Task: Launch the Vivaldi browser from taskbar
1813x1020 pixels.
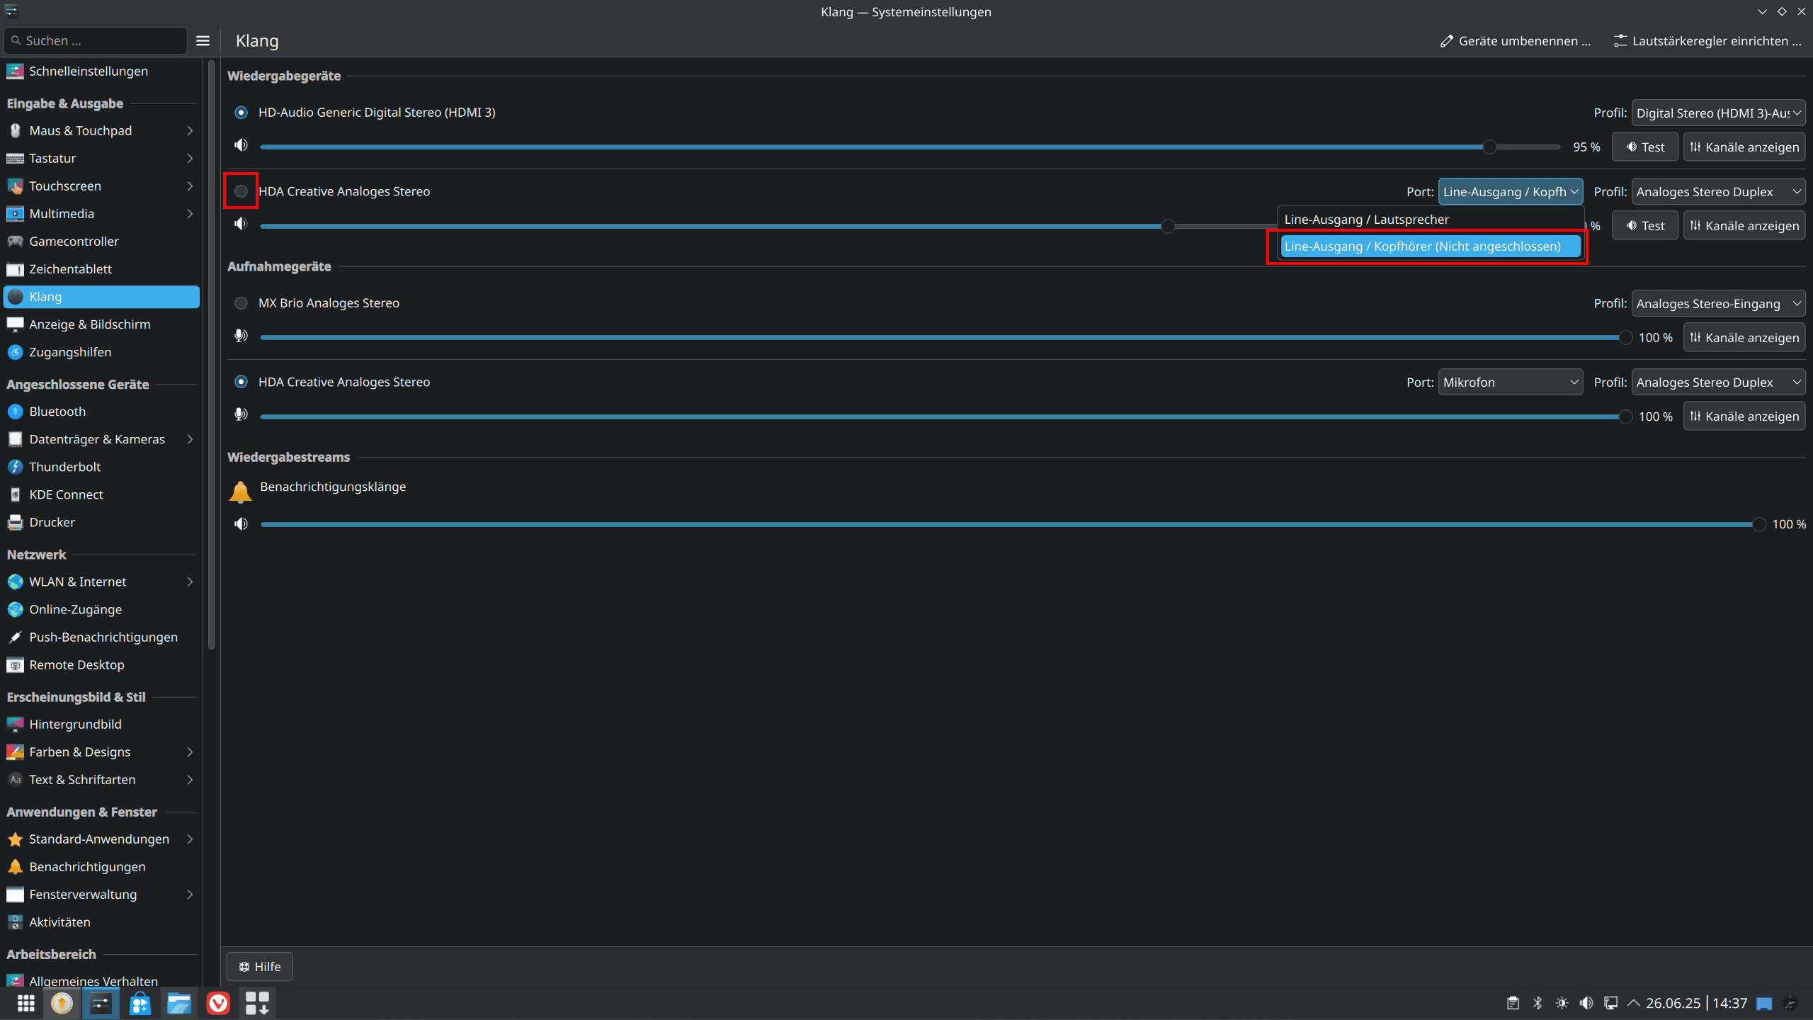Action: tap(218, 1003)
